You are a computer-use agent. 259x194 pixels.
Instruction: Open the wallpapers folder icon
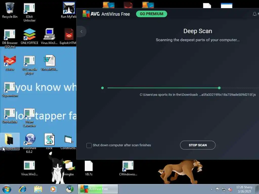pos(10,141)
